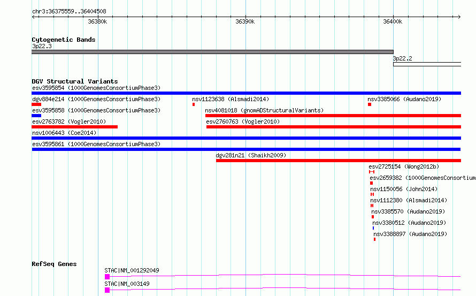This screenshot has width=476, height=296.
Task: Click the esv3595854 variant label
Action: pos(96,88)
